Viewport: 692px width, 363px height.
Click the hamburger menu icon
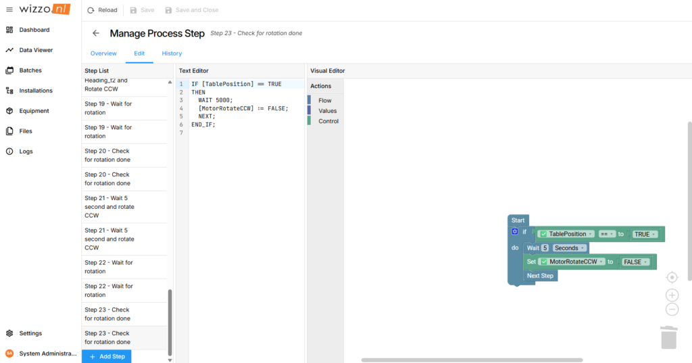pos(9,9)
